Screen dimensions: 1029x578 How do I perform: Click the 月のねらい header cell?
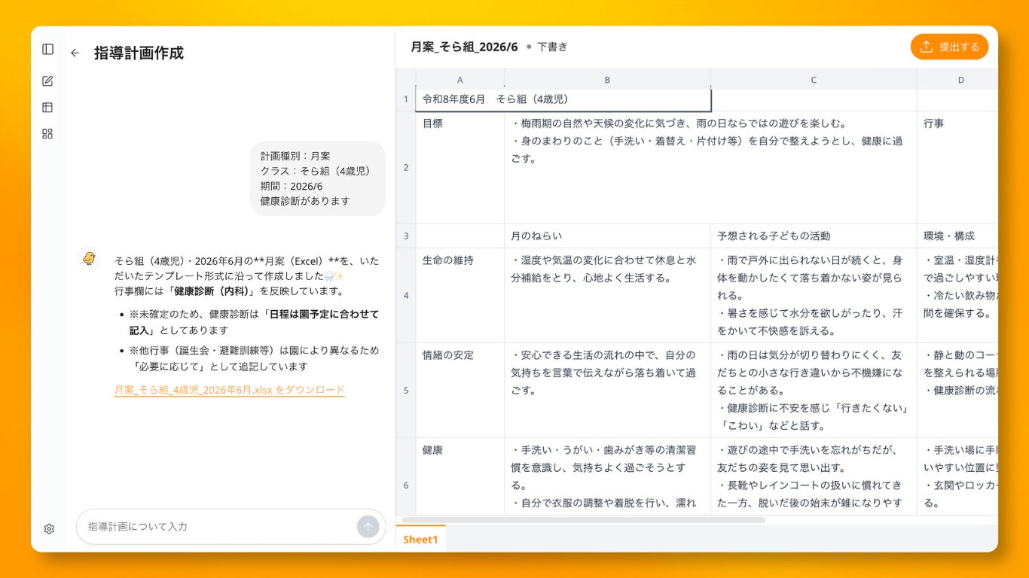click(607, 236)
